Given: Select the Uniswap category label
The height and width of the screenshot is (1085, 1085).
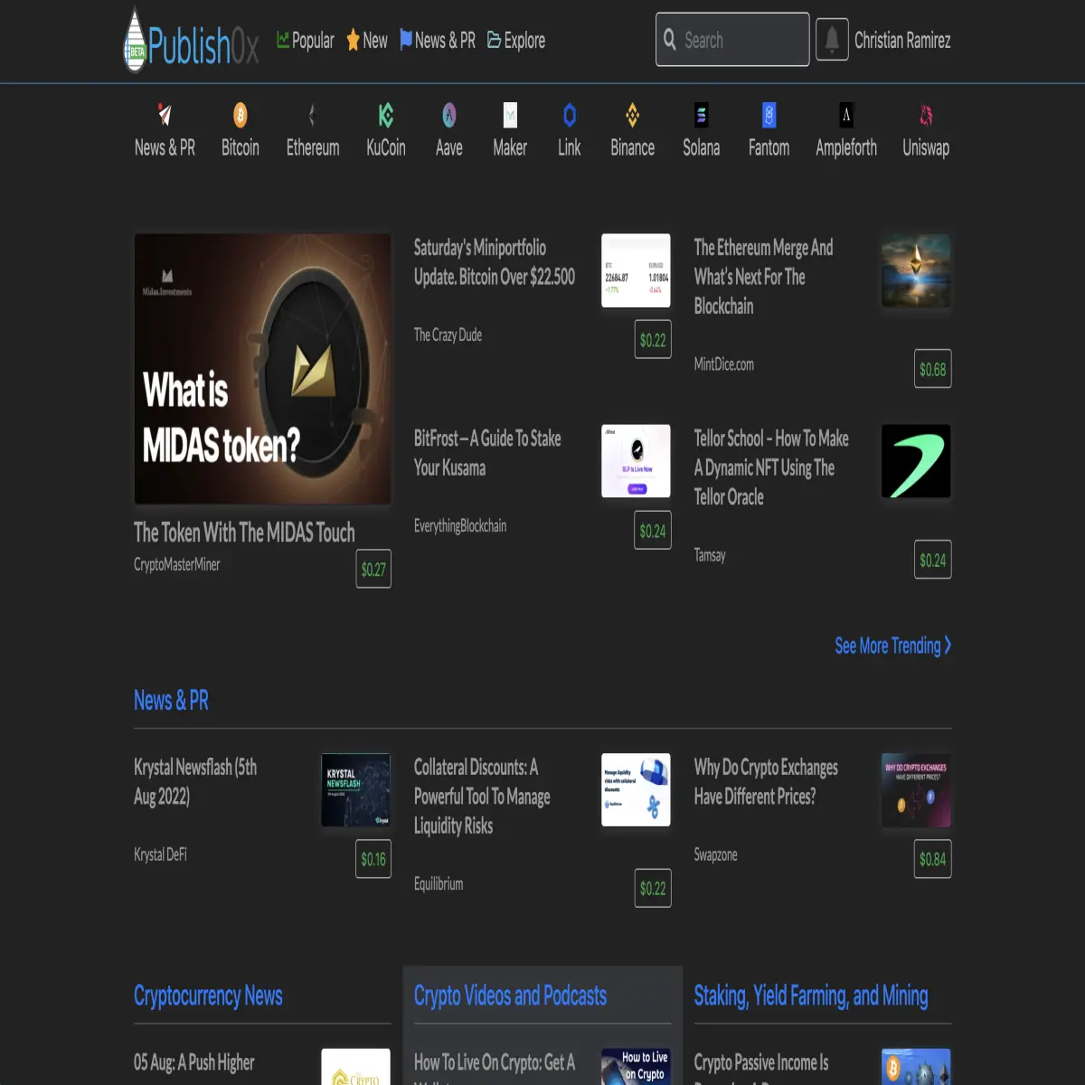Looking at the screenshot, I should click(926, 147).
